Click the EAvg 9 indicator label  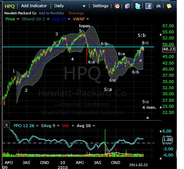[48, 126]
